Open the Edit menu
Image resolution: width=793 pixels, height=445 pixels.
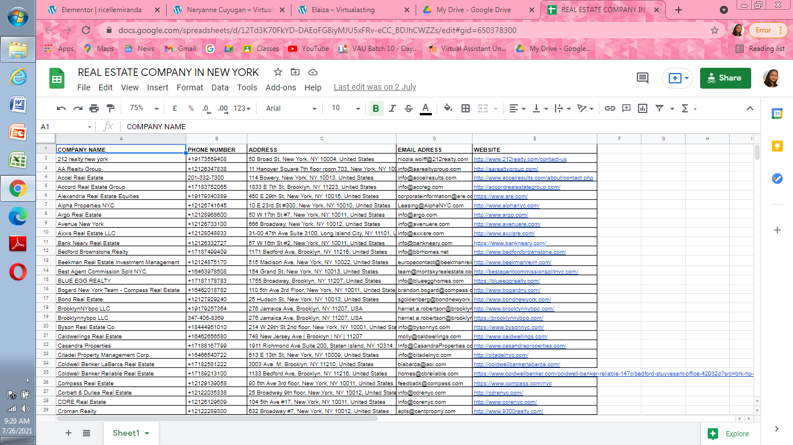[x=106, y=87]
